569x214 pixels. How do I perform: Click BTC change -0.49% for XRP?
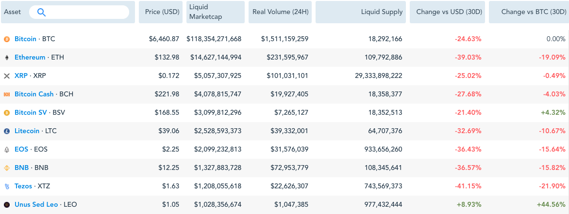554,76
